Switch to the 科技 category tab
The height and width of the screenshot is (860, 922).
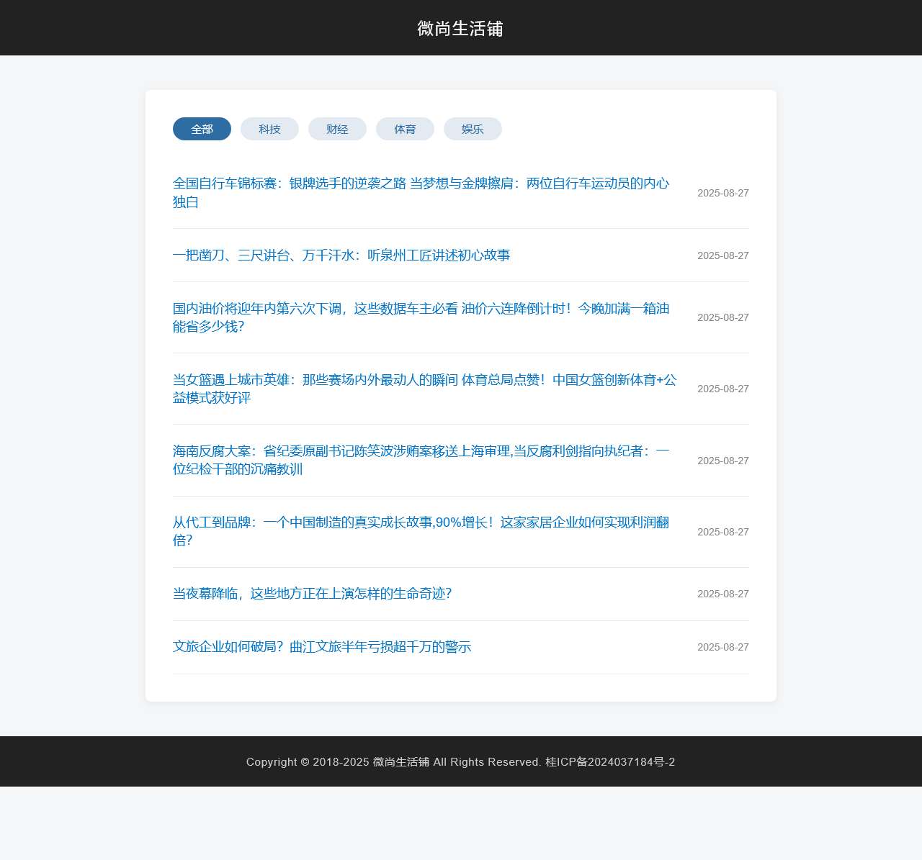point(269,129)
